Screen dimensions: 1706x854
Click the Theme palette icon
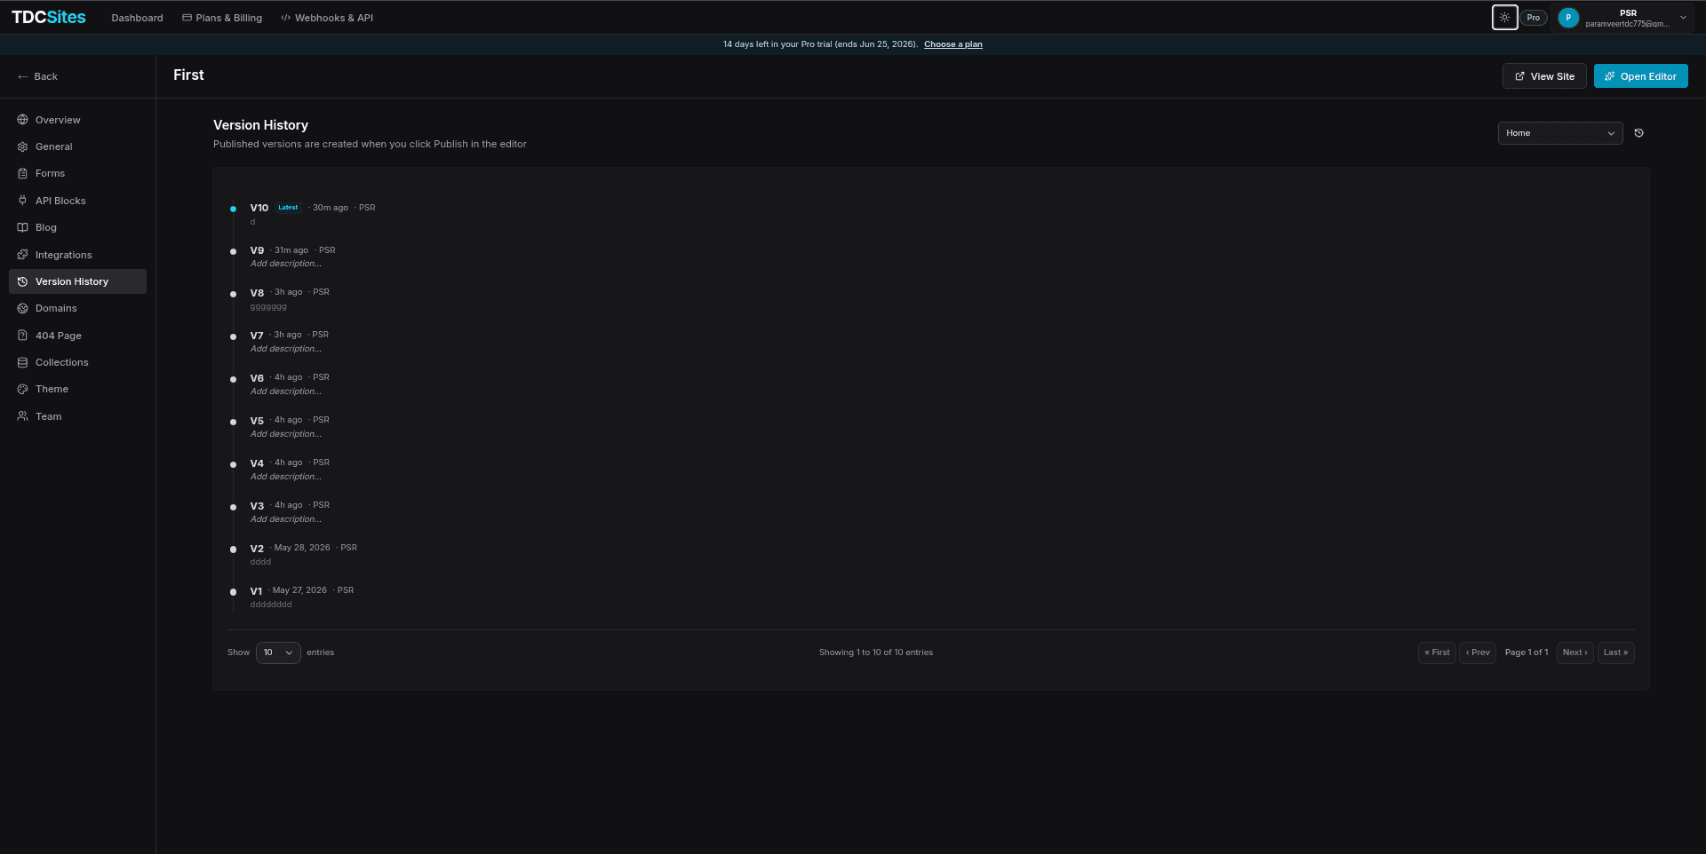click(23, 389)
